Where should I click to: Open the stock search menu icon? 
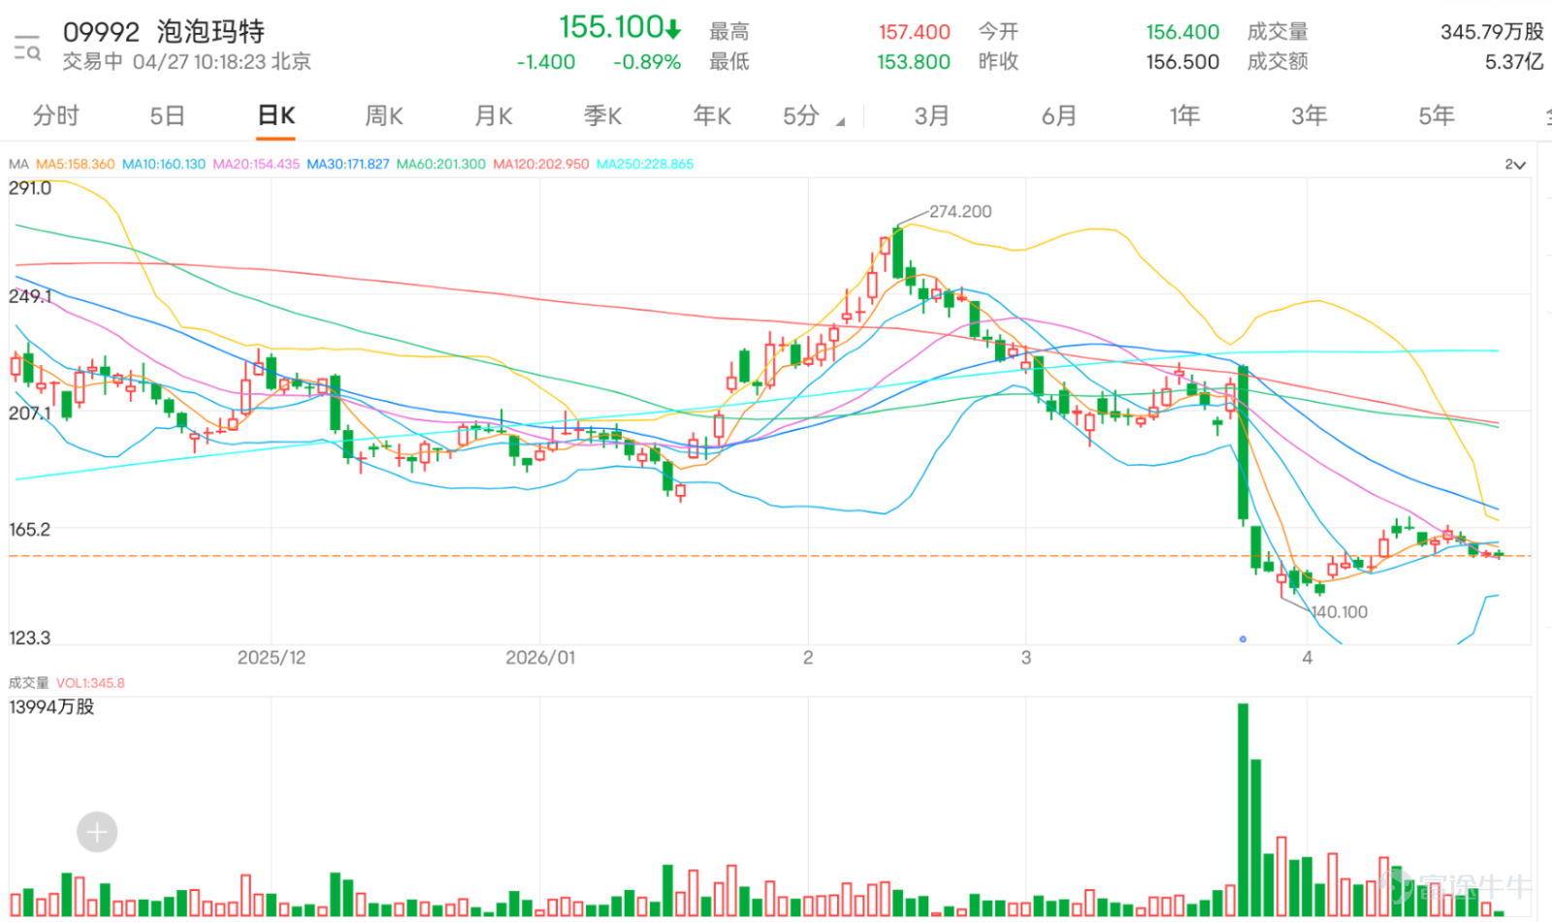tap(27, 48)
